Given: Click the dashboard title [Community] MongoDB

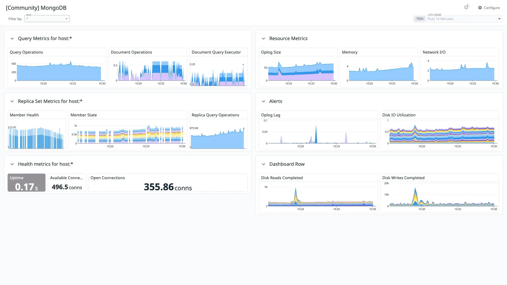Looking at the screenshot, I should 36,8.
